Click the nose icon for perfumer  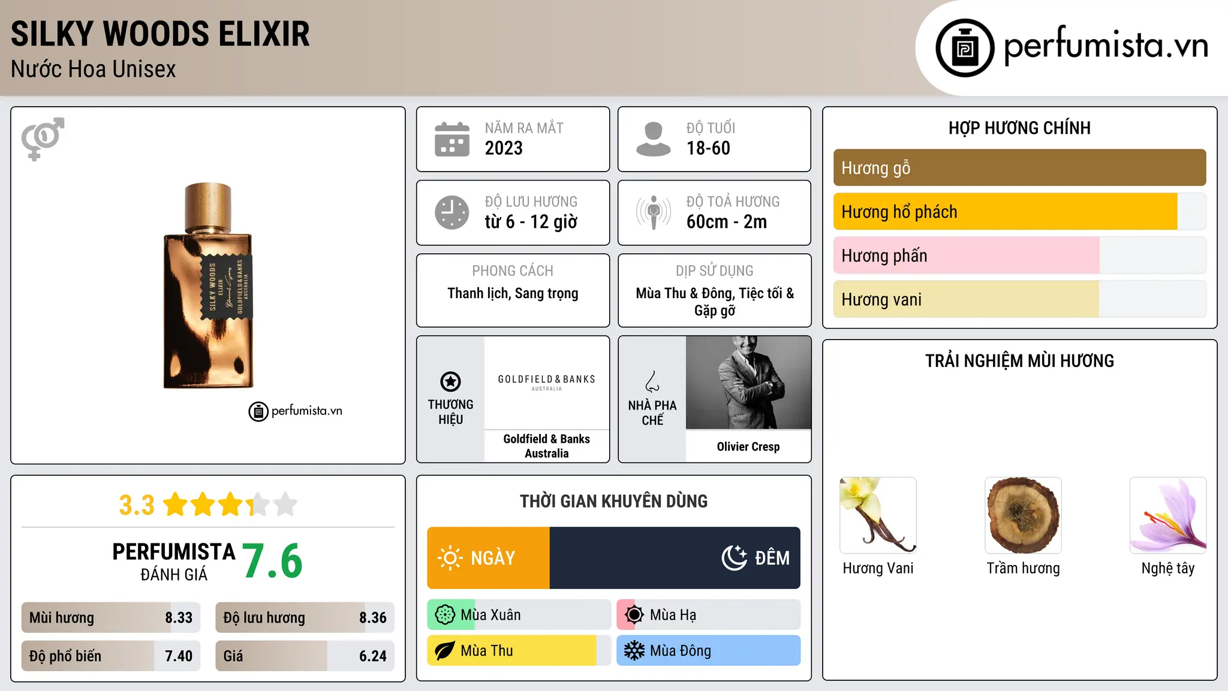(x=652, y=381)
